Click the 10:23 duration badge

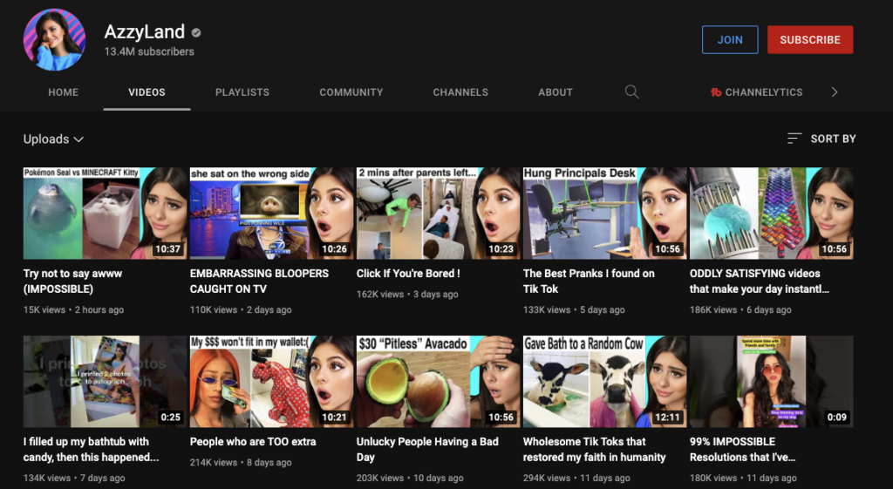[501, 248]
